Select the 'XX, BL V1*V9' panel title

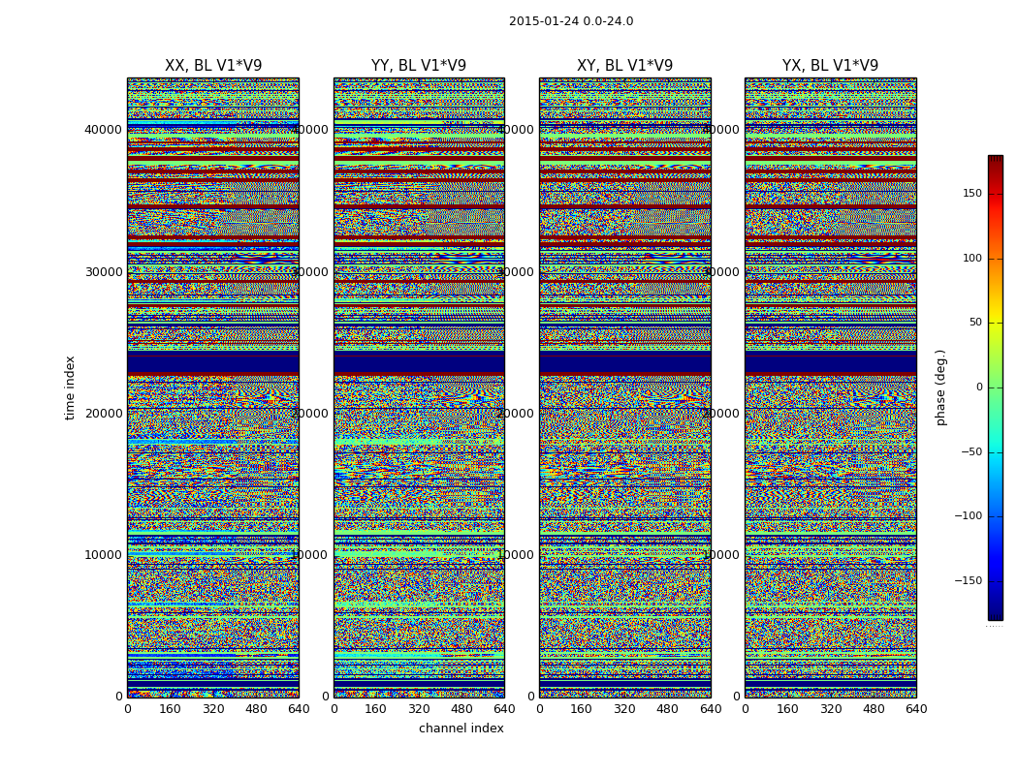click(x=213, y=66)
